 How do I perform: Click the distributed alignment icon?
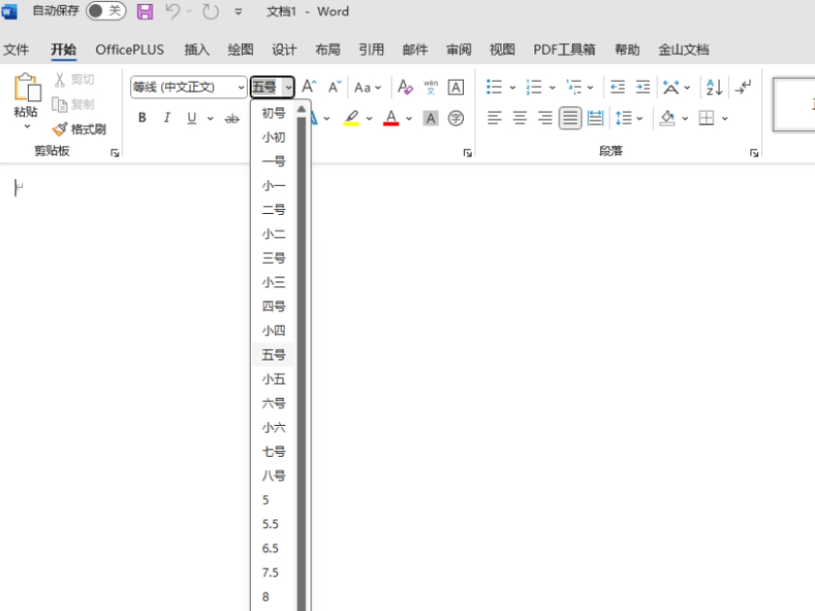click(595, 119)
